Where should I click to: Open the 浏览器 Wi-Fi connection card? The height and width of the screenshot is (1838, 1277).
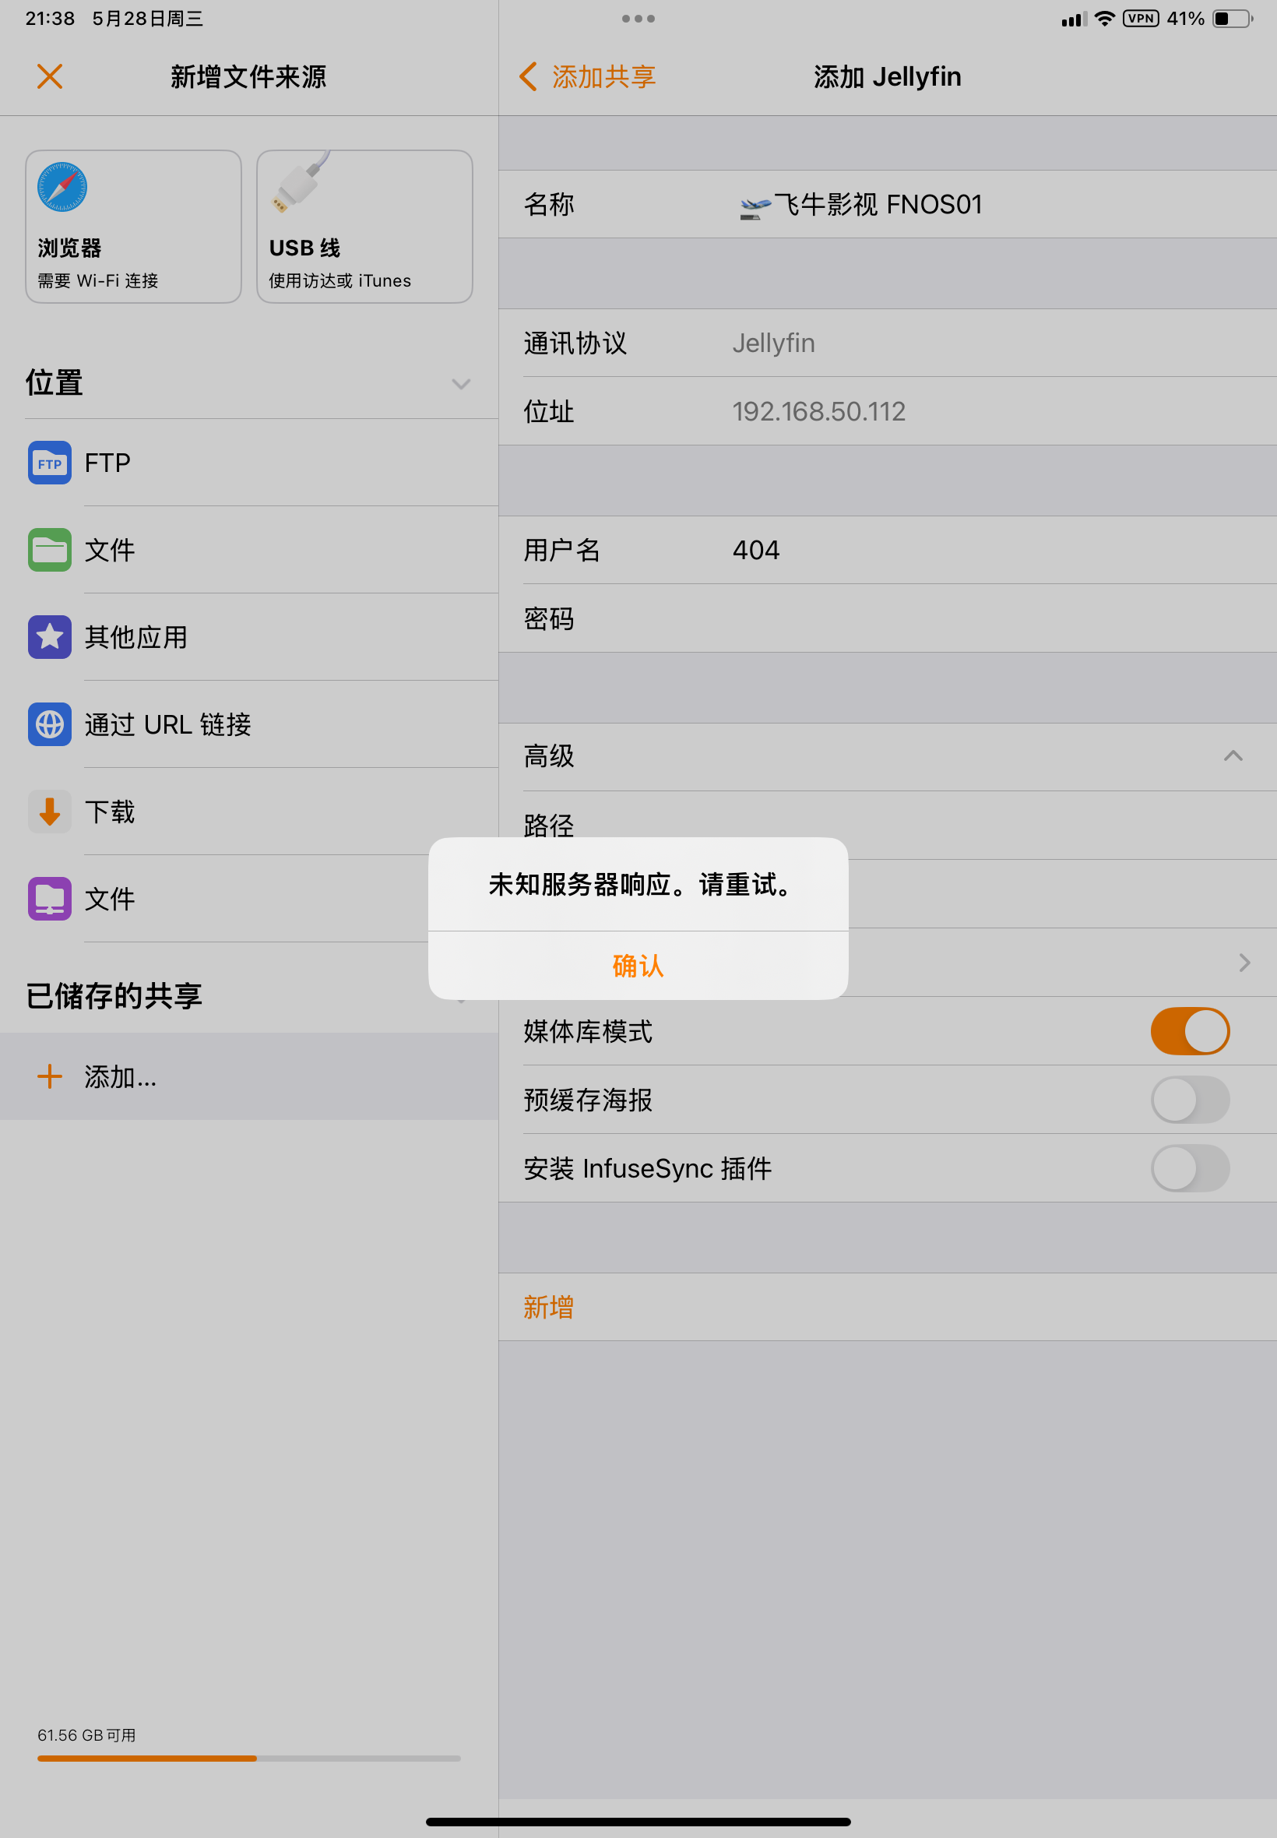[134, 227]
